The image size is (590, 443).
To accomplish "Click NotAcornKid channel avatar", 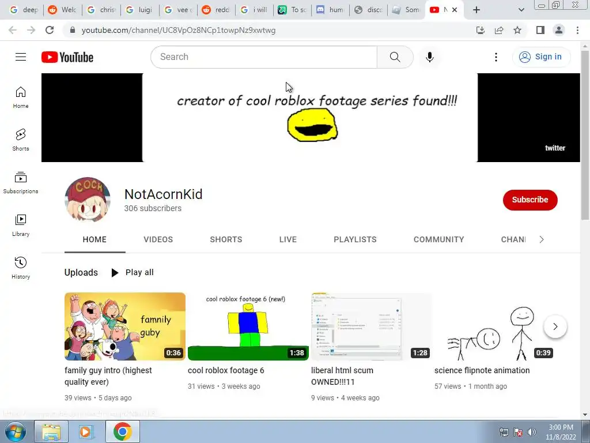I will click(88, 200).
